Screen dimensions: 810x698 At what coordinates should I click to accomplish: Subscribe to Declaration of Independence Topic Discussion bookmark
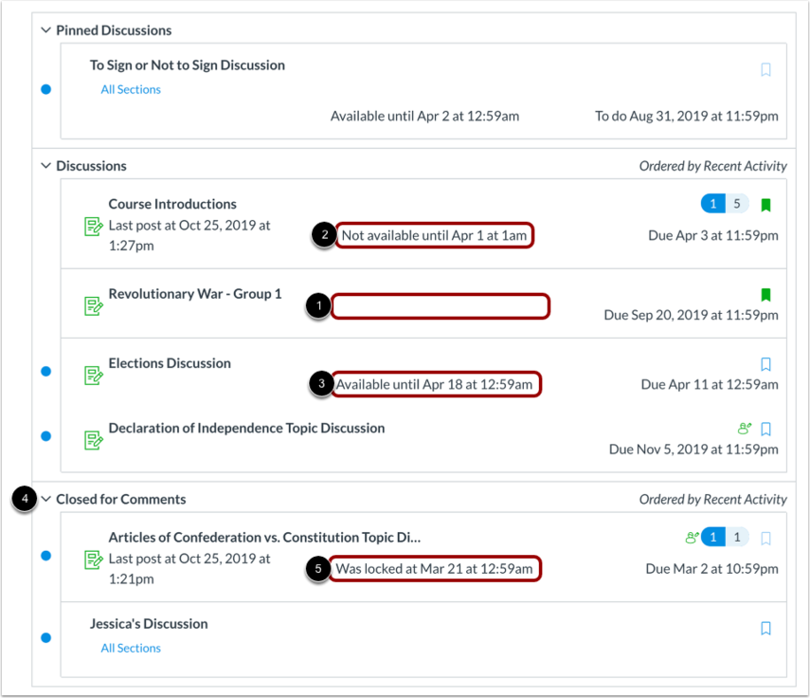[765, 430]
